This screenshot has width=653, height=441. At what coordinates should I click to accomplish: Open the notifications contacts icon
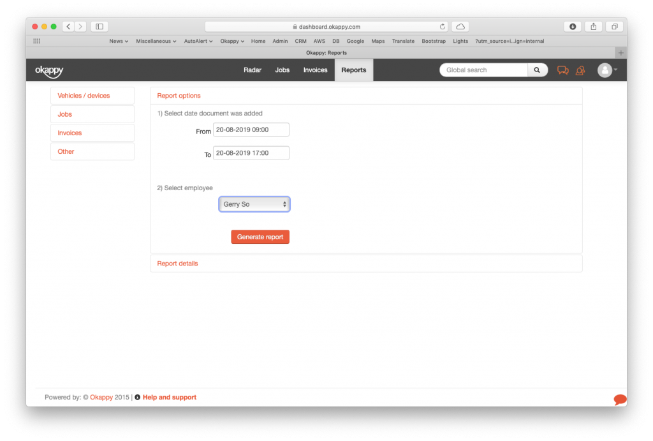[x=580, y=70]
